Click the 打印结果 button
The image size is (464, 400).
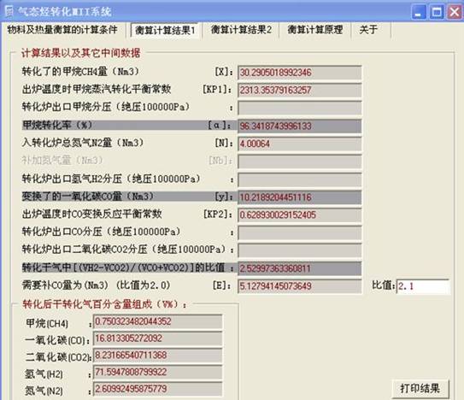[420, 388]
